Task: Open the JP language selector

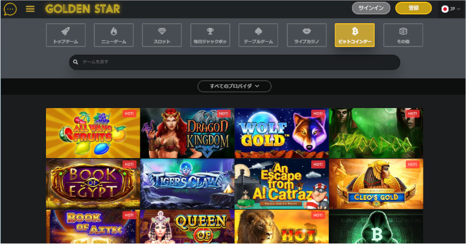Action: (451, 9)
